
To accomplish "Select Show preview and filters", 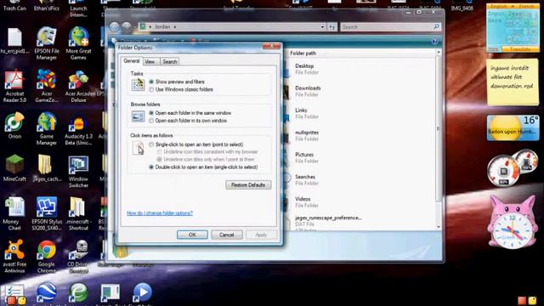I will pos(151,82).
